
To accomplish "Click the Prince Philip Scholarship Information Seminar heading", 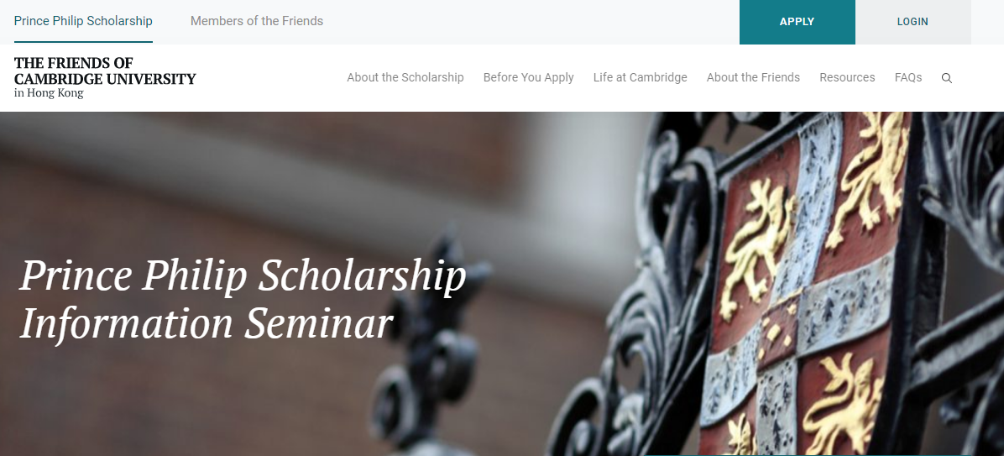I will pos(242,299).
